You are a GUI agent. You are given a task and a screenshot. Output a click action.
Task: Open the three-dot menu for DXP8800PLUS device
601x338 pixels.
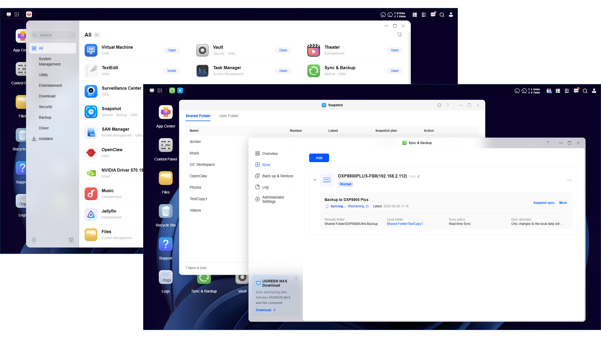pyautogui.click(x=569, y=180)
